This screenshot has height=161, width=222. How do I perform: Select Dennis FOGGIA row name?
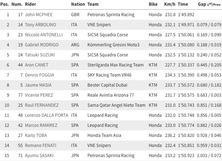click(x=40, y=75)
